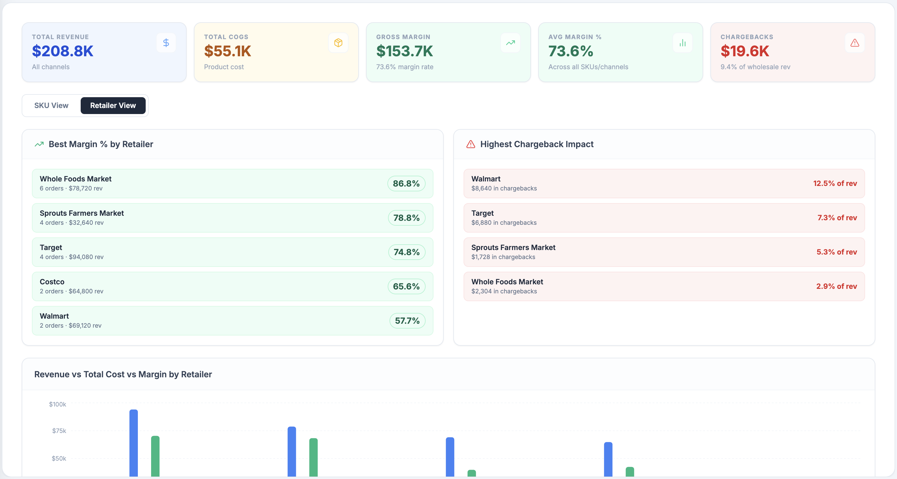
Task: Click '4 orders · $94,080 rev' text
Action: tap(72, 257)
